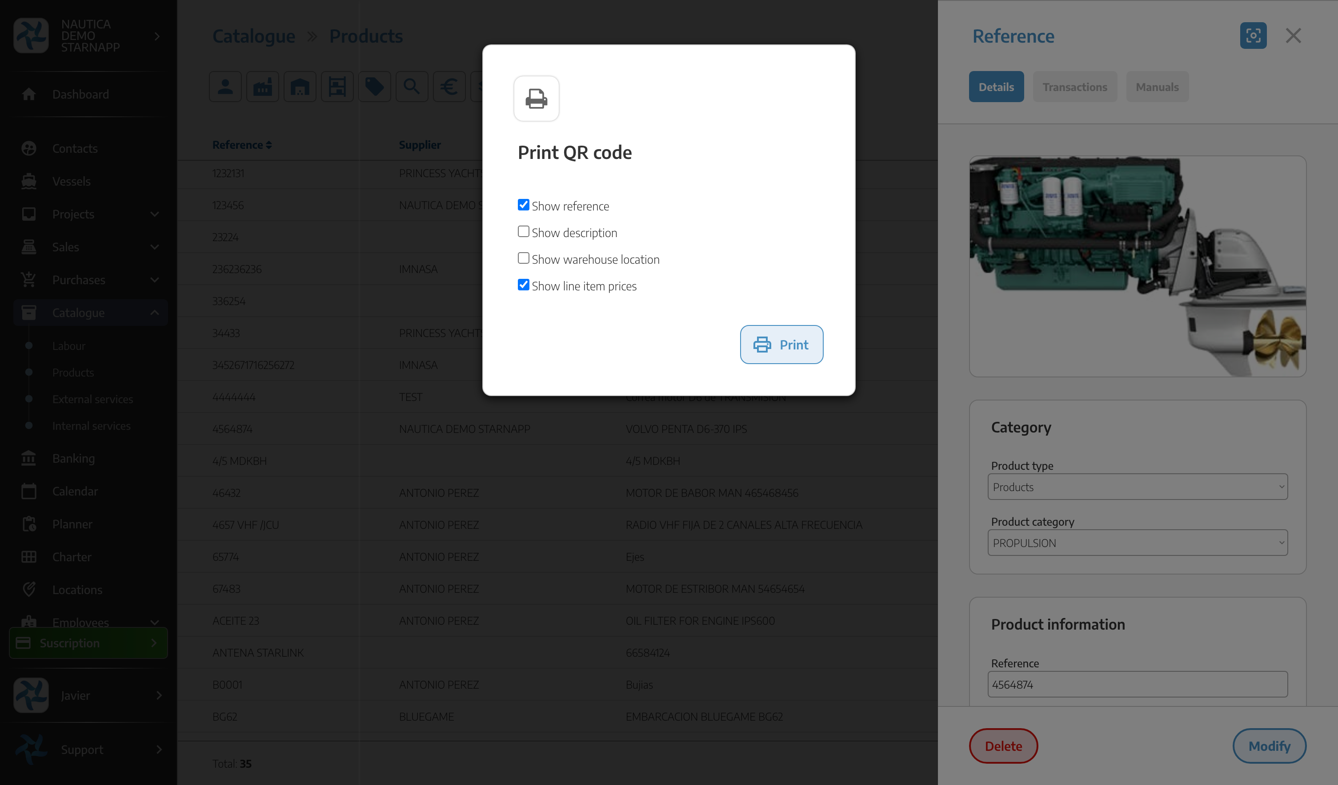Select row with reference 4564874
The width and height of the screenshot is (1338, 785).
(557, 428)
